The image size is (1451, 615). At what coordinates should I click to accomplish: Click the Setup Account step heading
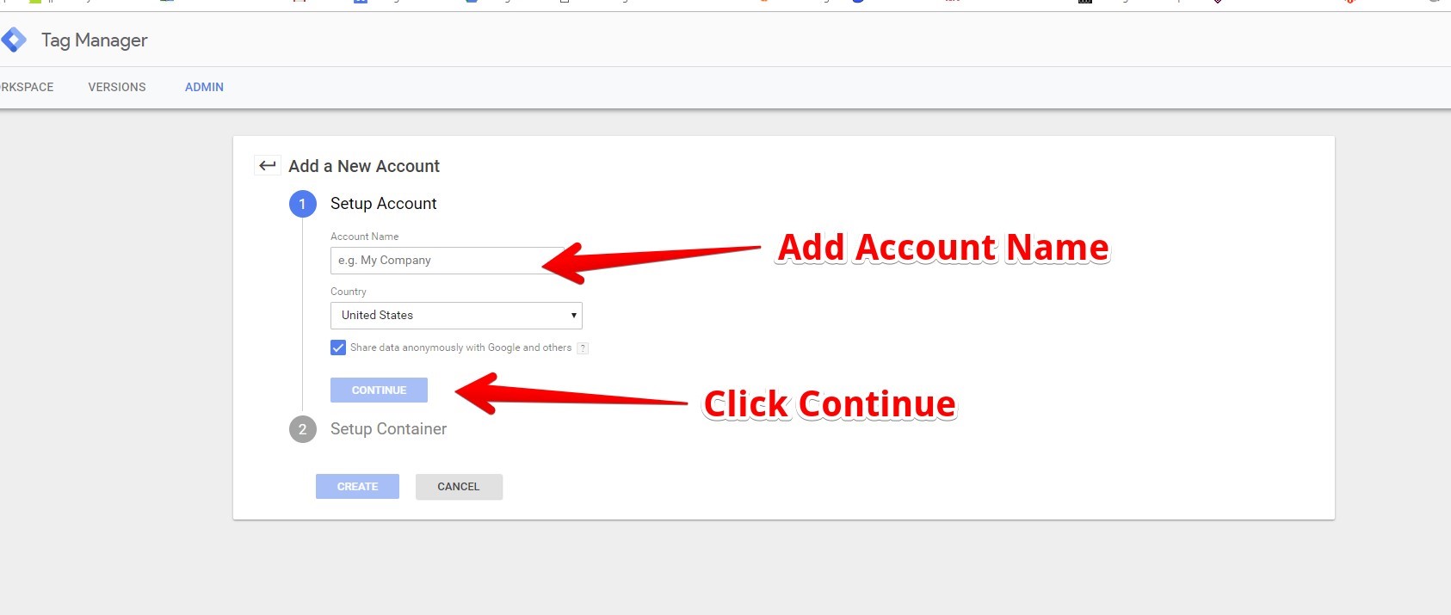pos(384,203)
